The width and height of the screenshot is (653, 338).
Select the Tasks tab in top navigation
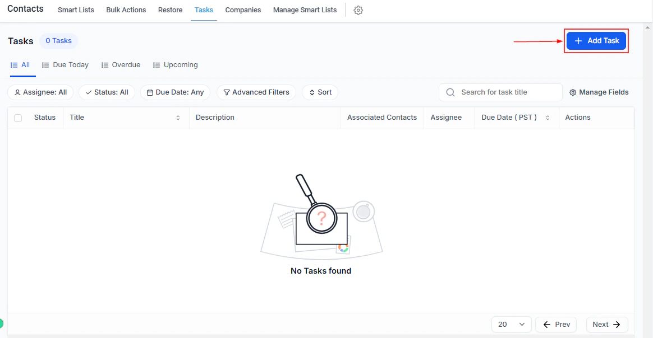pos(204,10)
